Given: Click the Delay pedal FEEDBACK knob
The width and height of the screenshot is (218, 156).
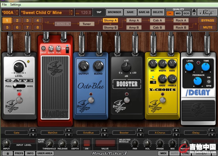Looking at the screenshot, I should 198,81.
